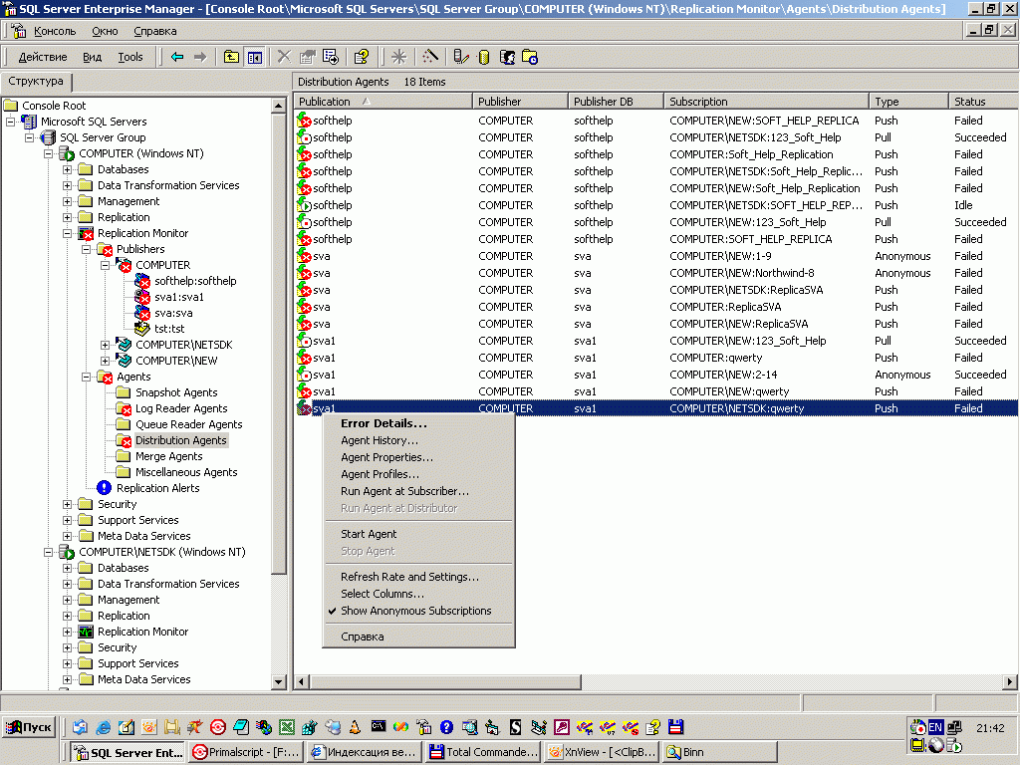Sort by Status column header
Screen dimensions: 1020x765
click(x=983, y=102)
